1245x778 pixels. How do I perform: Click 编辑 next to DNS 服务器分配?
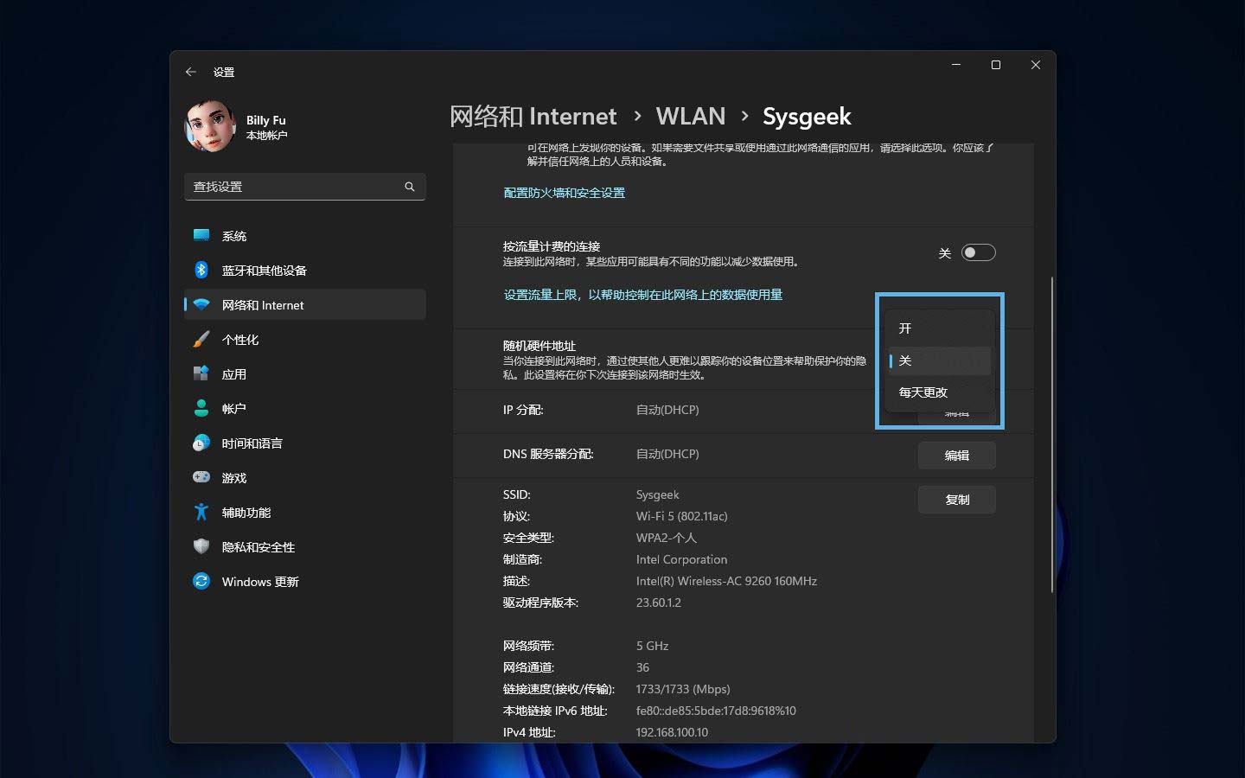tap(956, 456)
